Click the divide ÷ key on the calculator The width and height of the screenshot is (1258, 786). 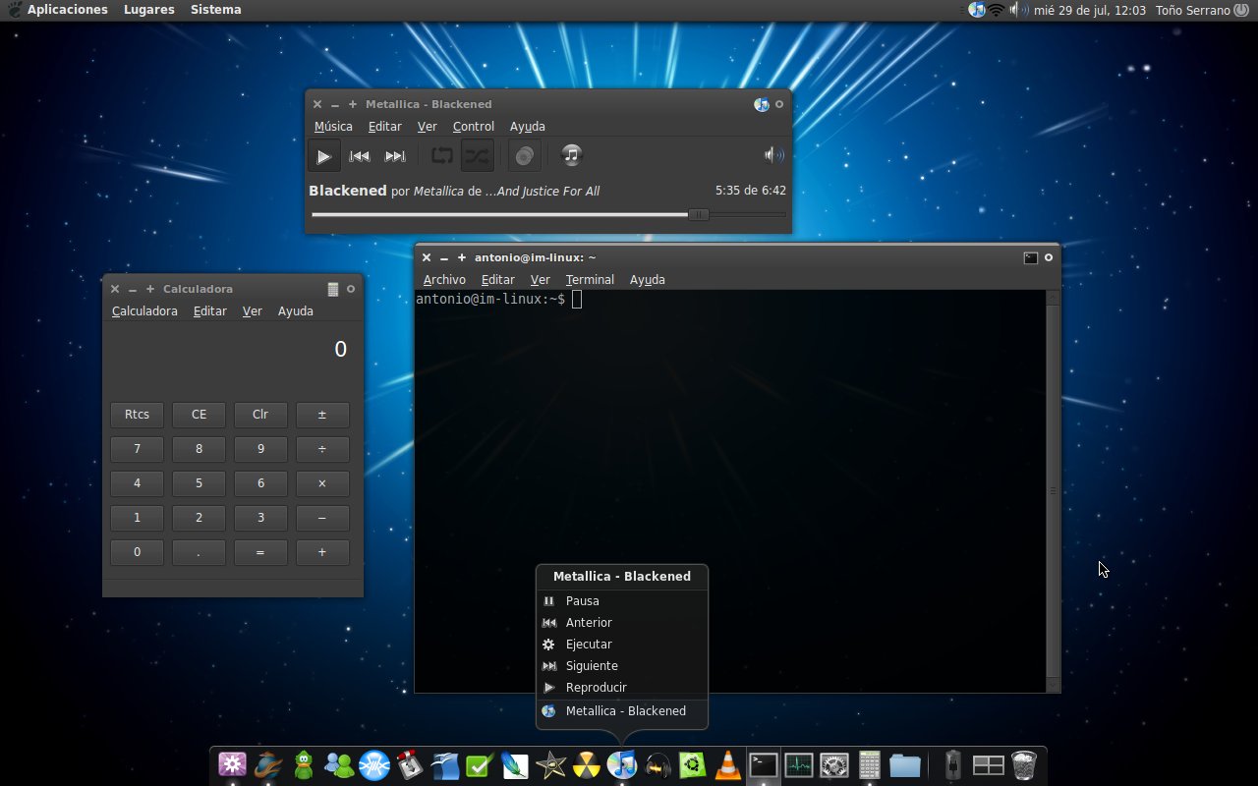[x=322, y=449]
